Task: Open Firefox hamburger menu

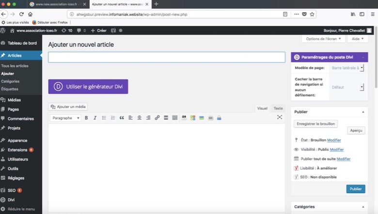Action: click(x=373, y=14)
